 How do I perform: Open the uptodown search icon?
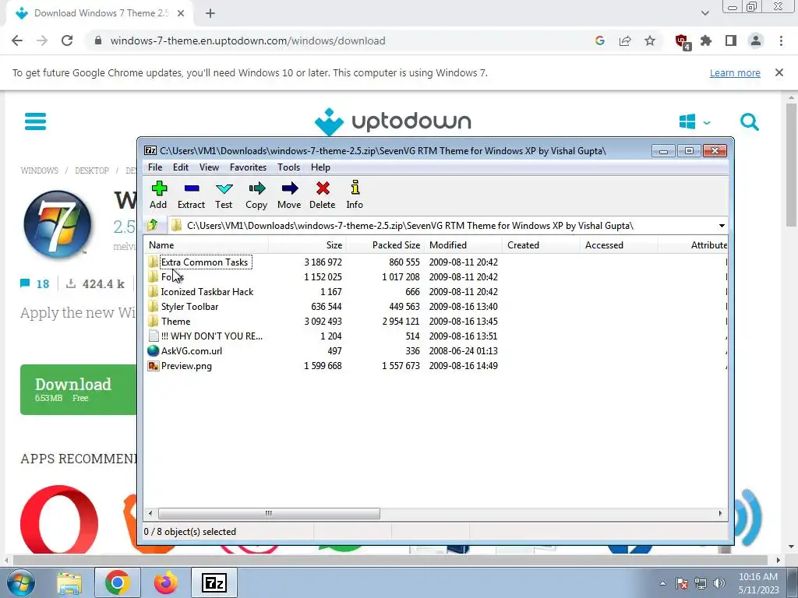[750, 122]
